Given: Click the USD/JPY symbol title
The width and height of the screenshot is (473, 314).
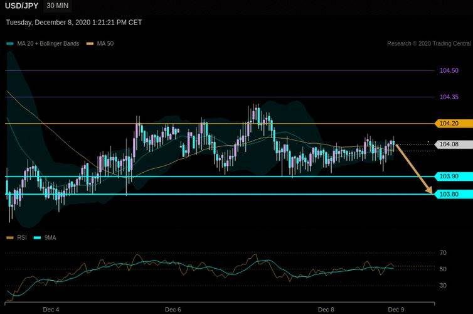Looking at the screenshot, I should point(21,6).
